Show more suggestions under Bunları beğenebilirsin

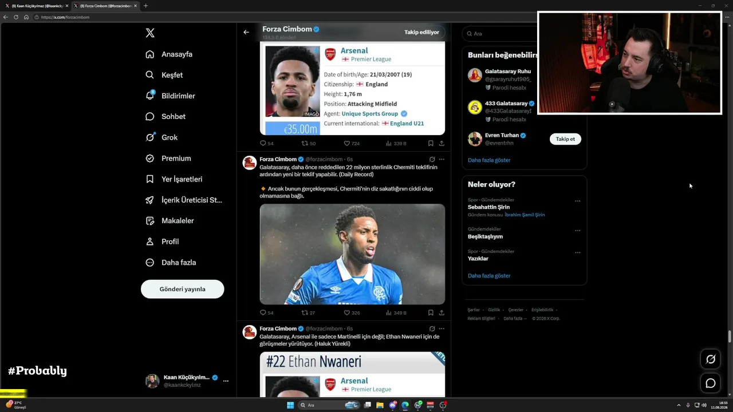click(x=489, y=160)
